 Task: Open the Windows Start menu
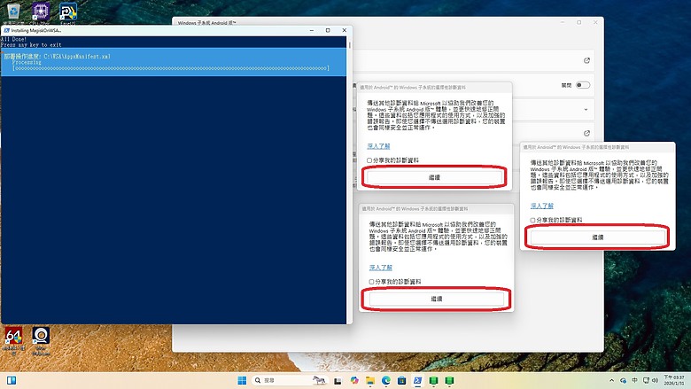242,380
